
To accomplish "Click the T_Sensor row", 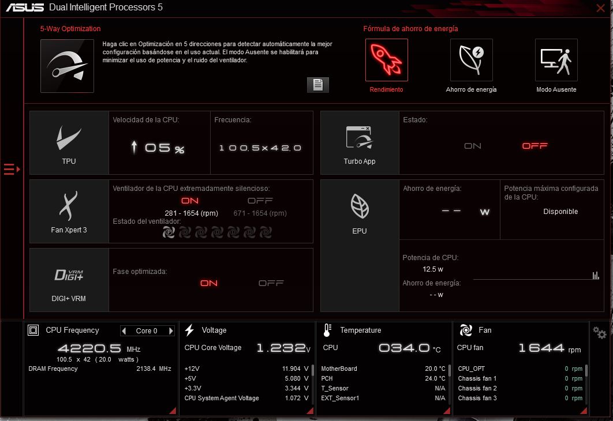I will coord(383,388).
